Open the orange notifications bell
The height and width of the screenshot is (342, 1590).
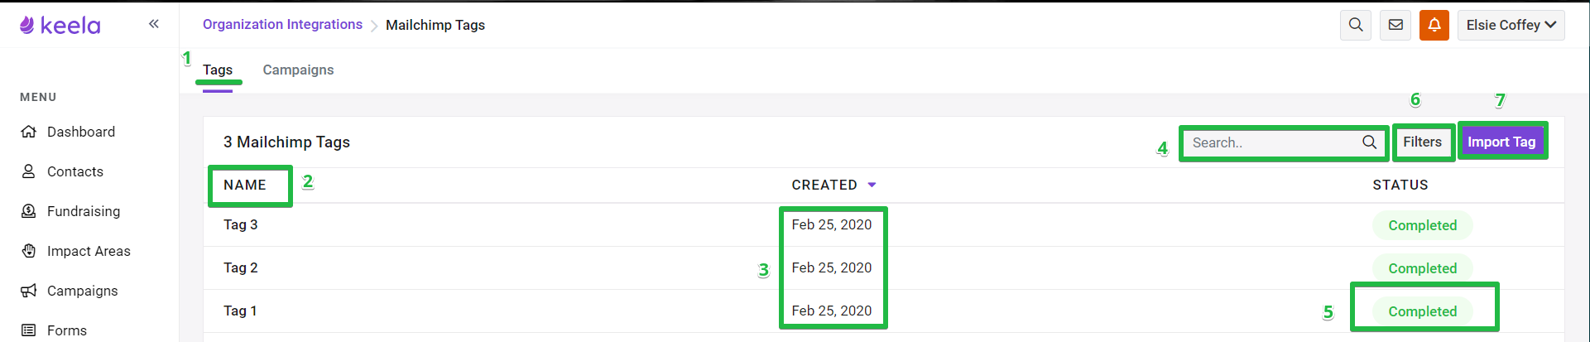click(x=1434, y=25)
